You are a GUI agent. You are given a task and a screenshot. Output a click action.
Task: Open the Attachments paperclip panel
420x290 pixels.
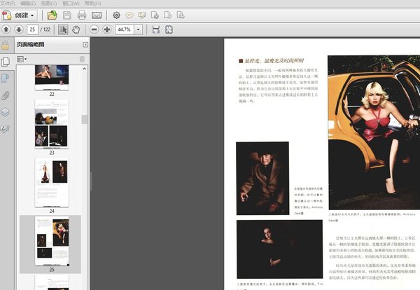tap(6, 95)
